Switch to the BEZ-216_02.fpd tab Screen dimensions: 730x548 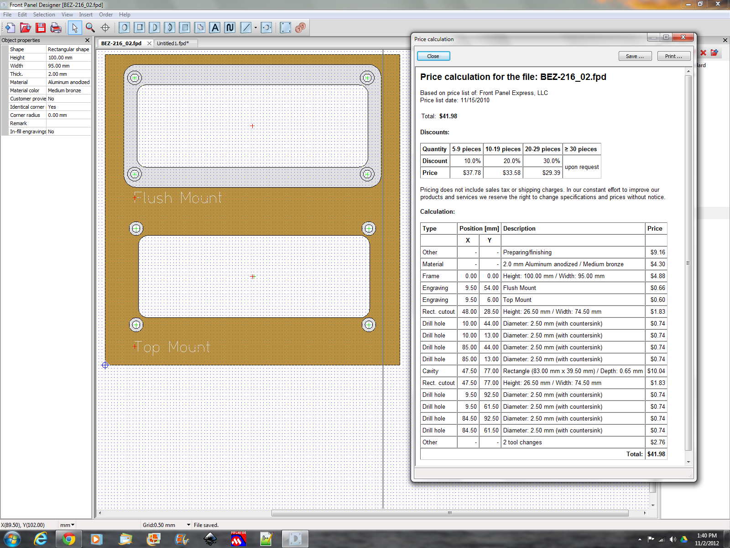click(x=121, y=43)
